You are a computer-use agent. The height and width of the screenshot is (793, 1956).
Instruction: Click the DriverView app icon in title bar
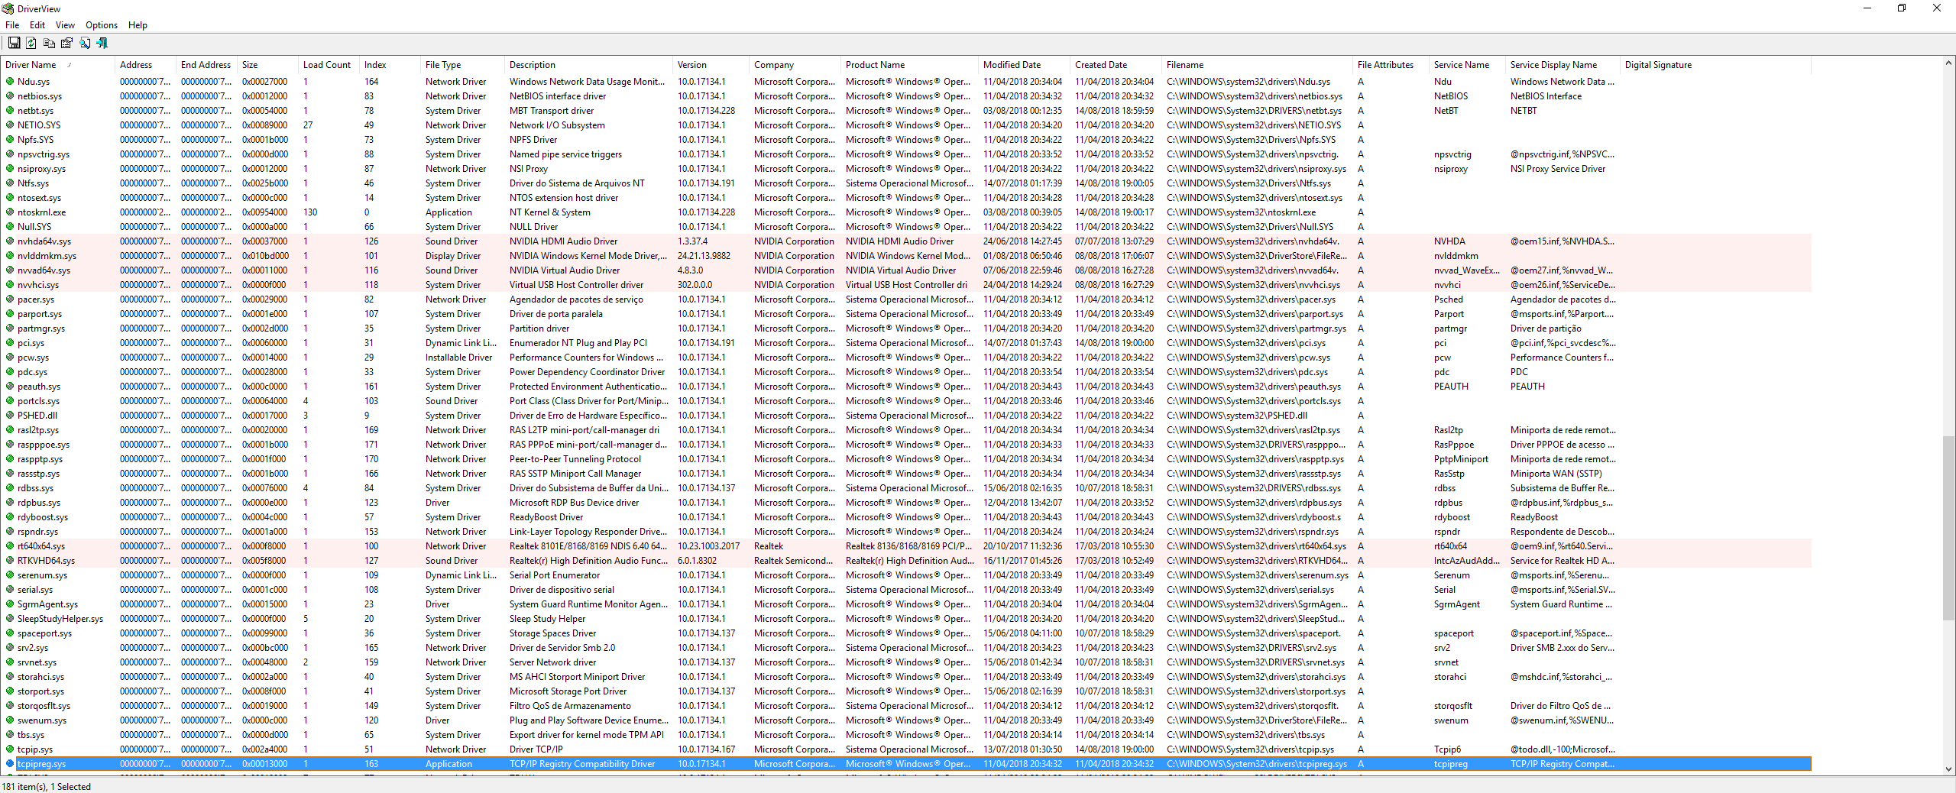(8, 8)
